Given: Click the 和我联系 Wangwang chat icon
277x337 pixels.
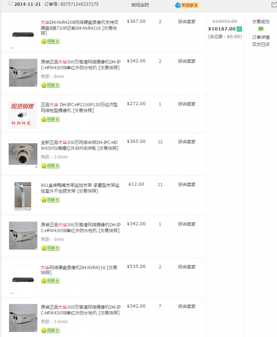Looking at the screenshot, I should pos(187,5).
